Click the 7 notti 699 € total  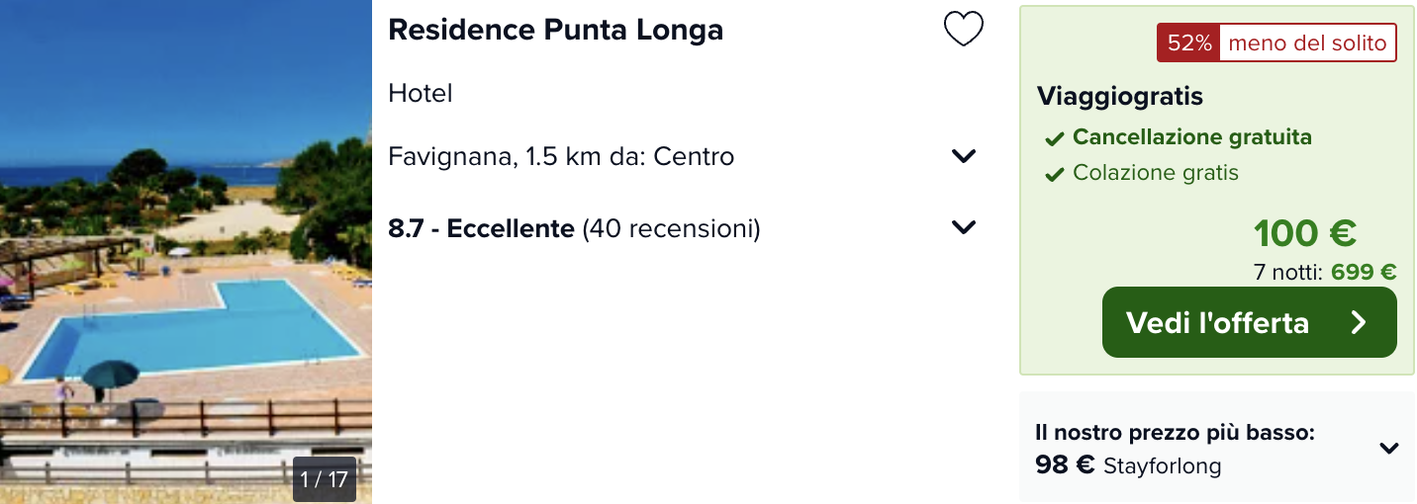1325,272
